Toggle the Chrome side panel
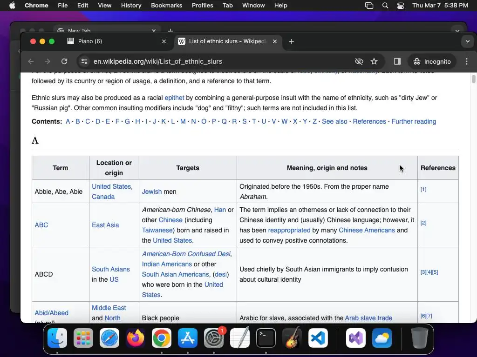The image size is (477, 357). 397,61
